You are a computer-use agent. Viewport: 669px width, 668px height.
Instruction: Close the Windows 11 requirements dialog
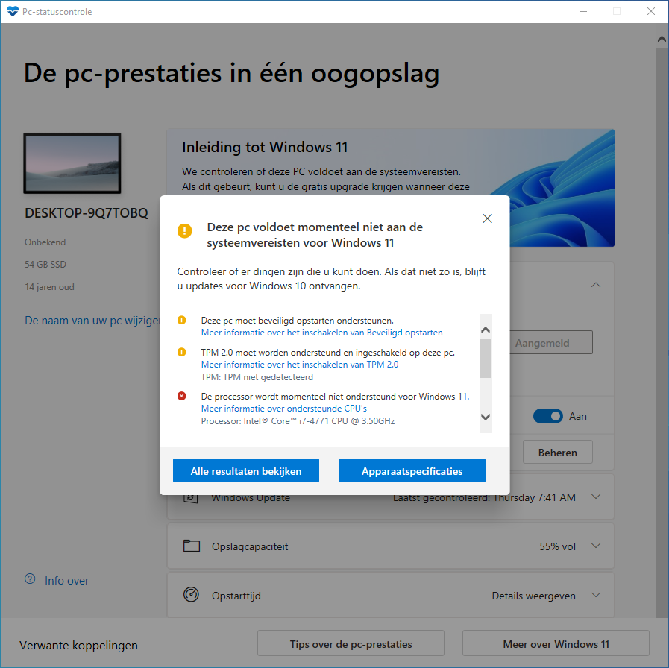click(487, 218)
